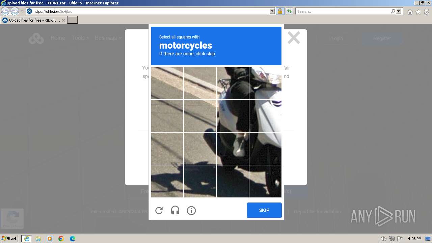Launch Edge from the taskbar
The image size is (432, 243).
tap(73, 239)
